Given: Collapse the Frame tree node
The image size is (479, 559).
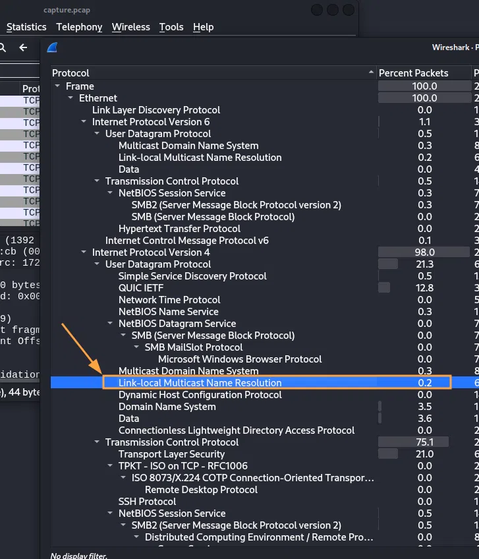Looking at the screenshot, I should tap(57, 86).
